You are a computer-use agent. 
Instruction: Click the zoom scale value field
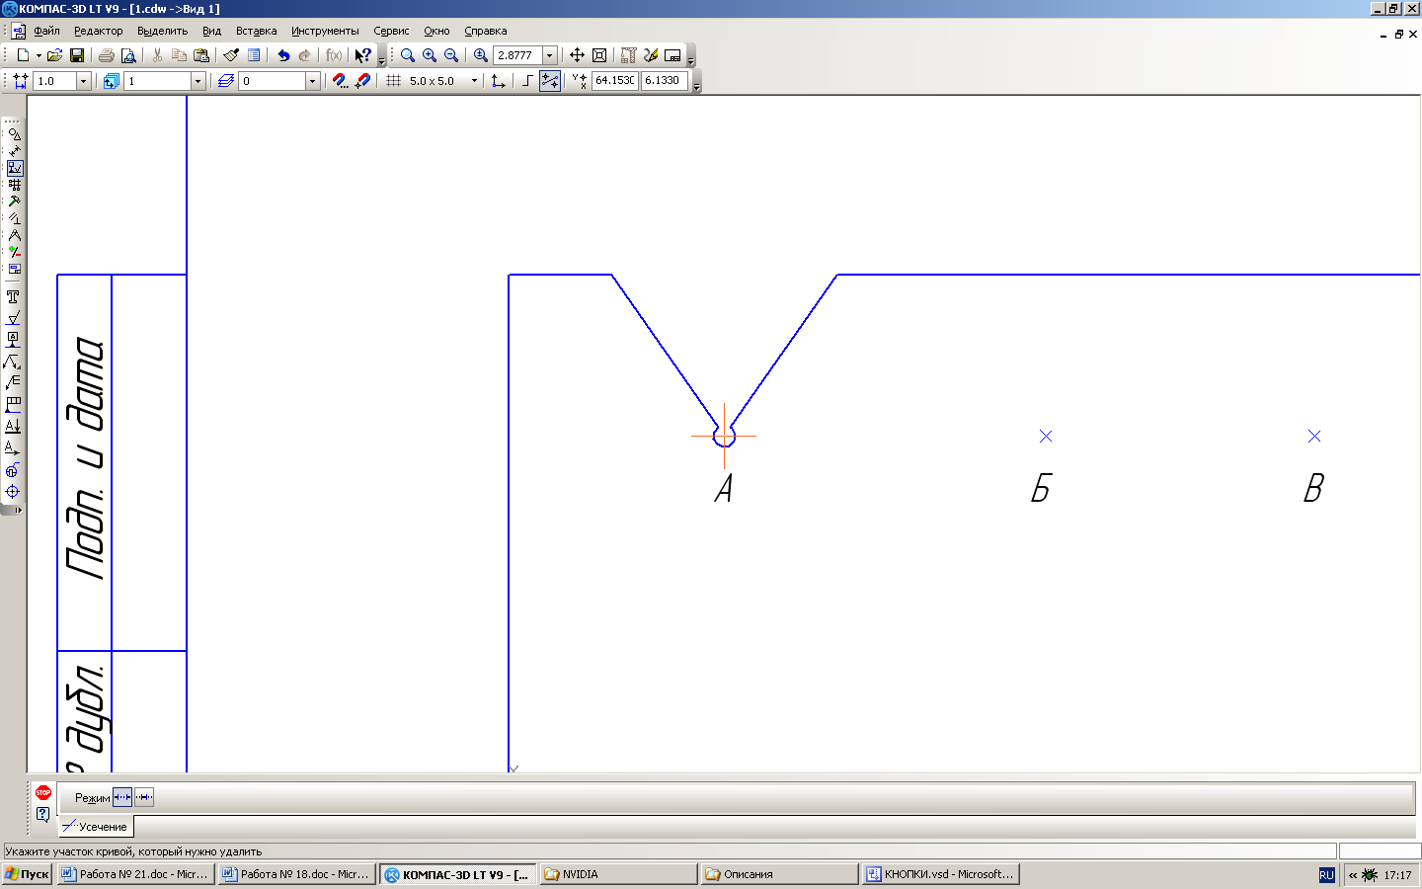(x=518, y=55)
